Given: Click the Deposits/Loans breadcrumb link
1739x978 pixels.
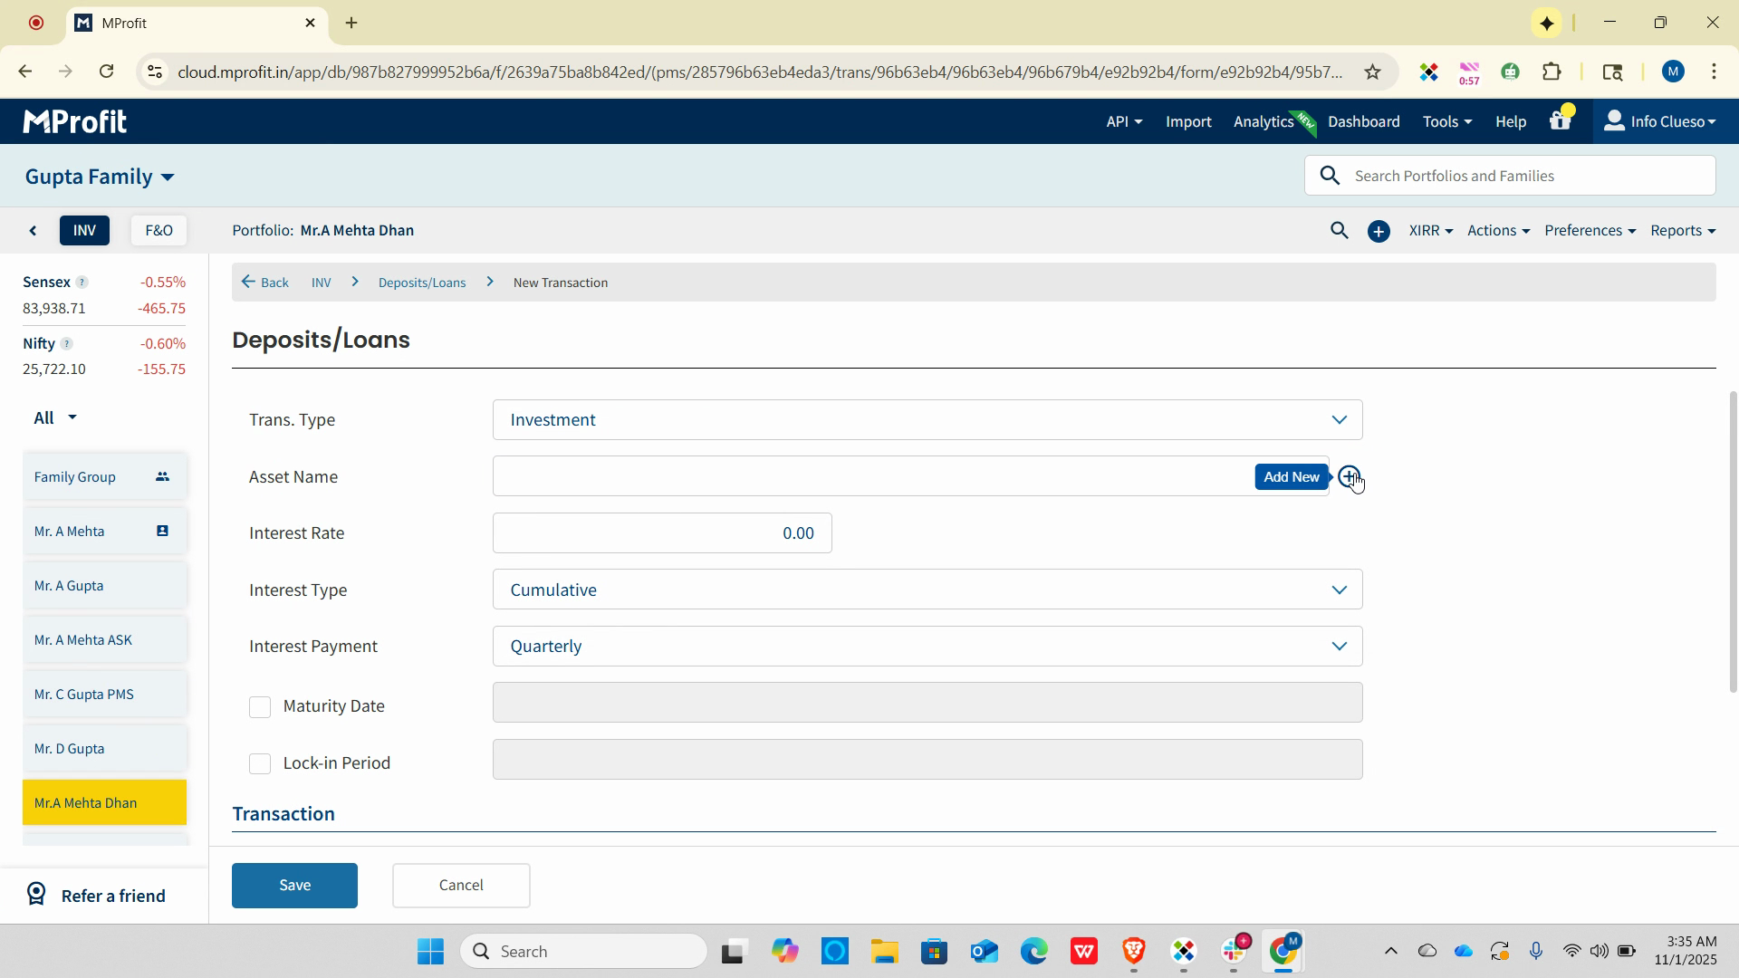Looking at the screenshot, I should pyautogui.click(x=421, y=283).
